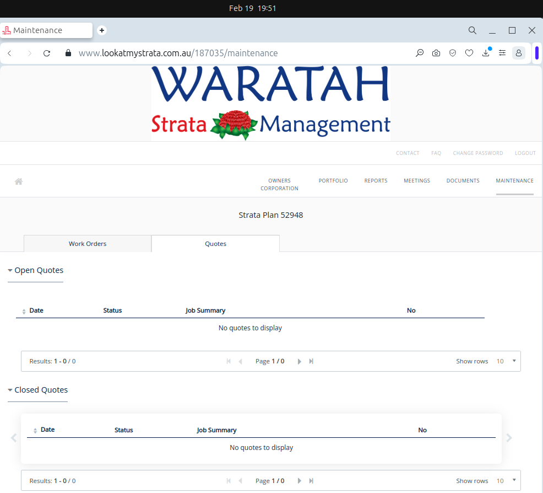543x493 pixels.
Task: Open the FAQ link
Action: [x=436, y=153]
